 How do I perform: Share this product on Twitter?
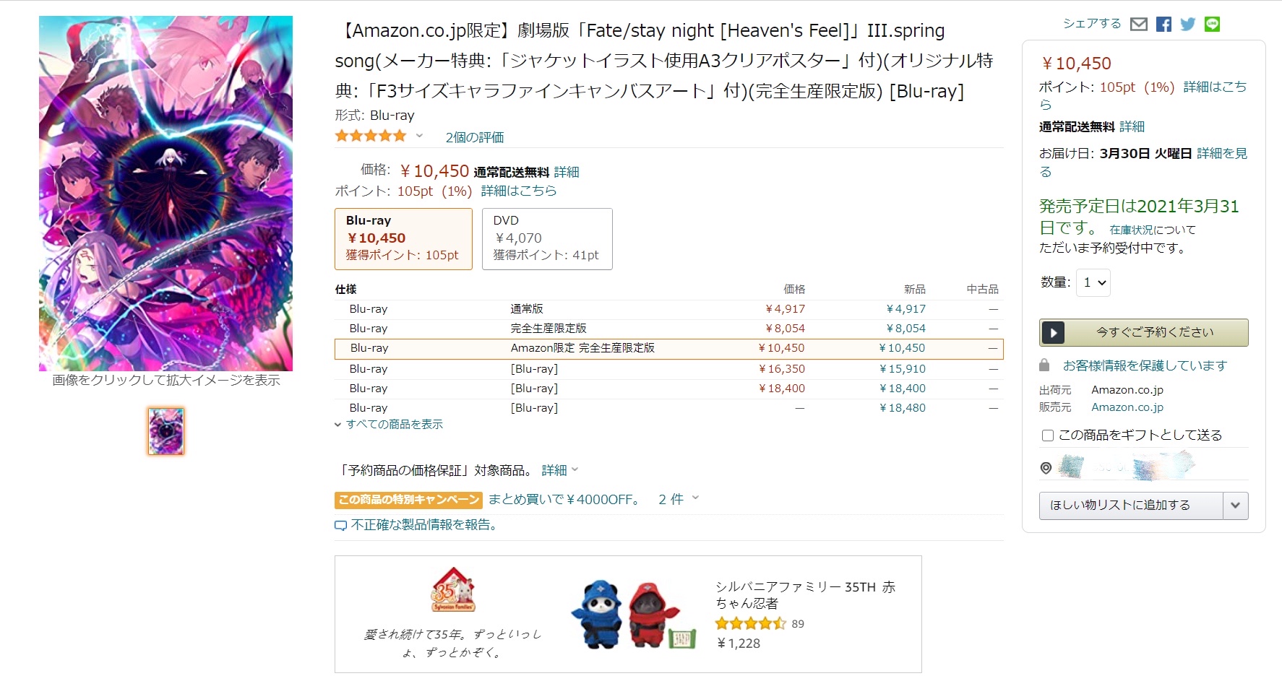(1188, 25)
